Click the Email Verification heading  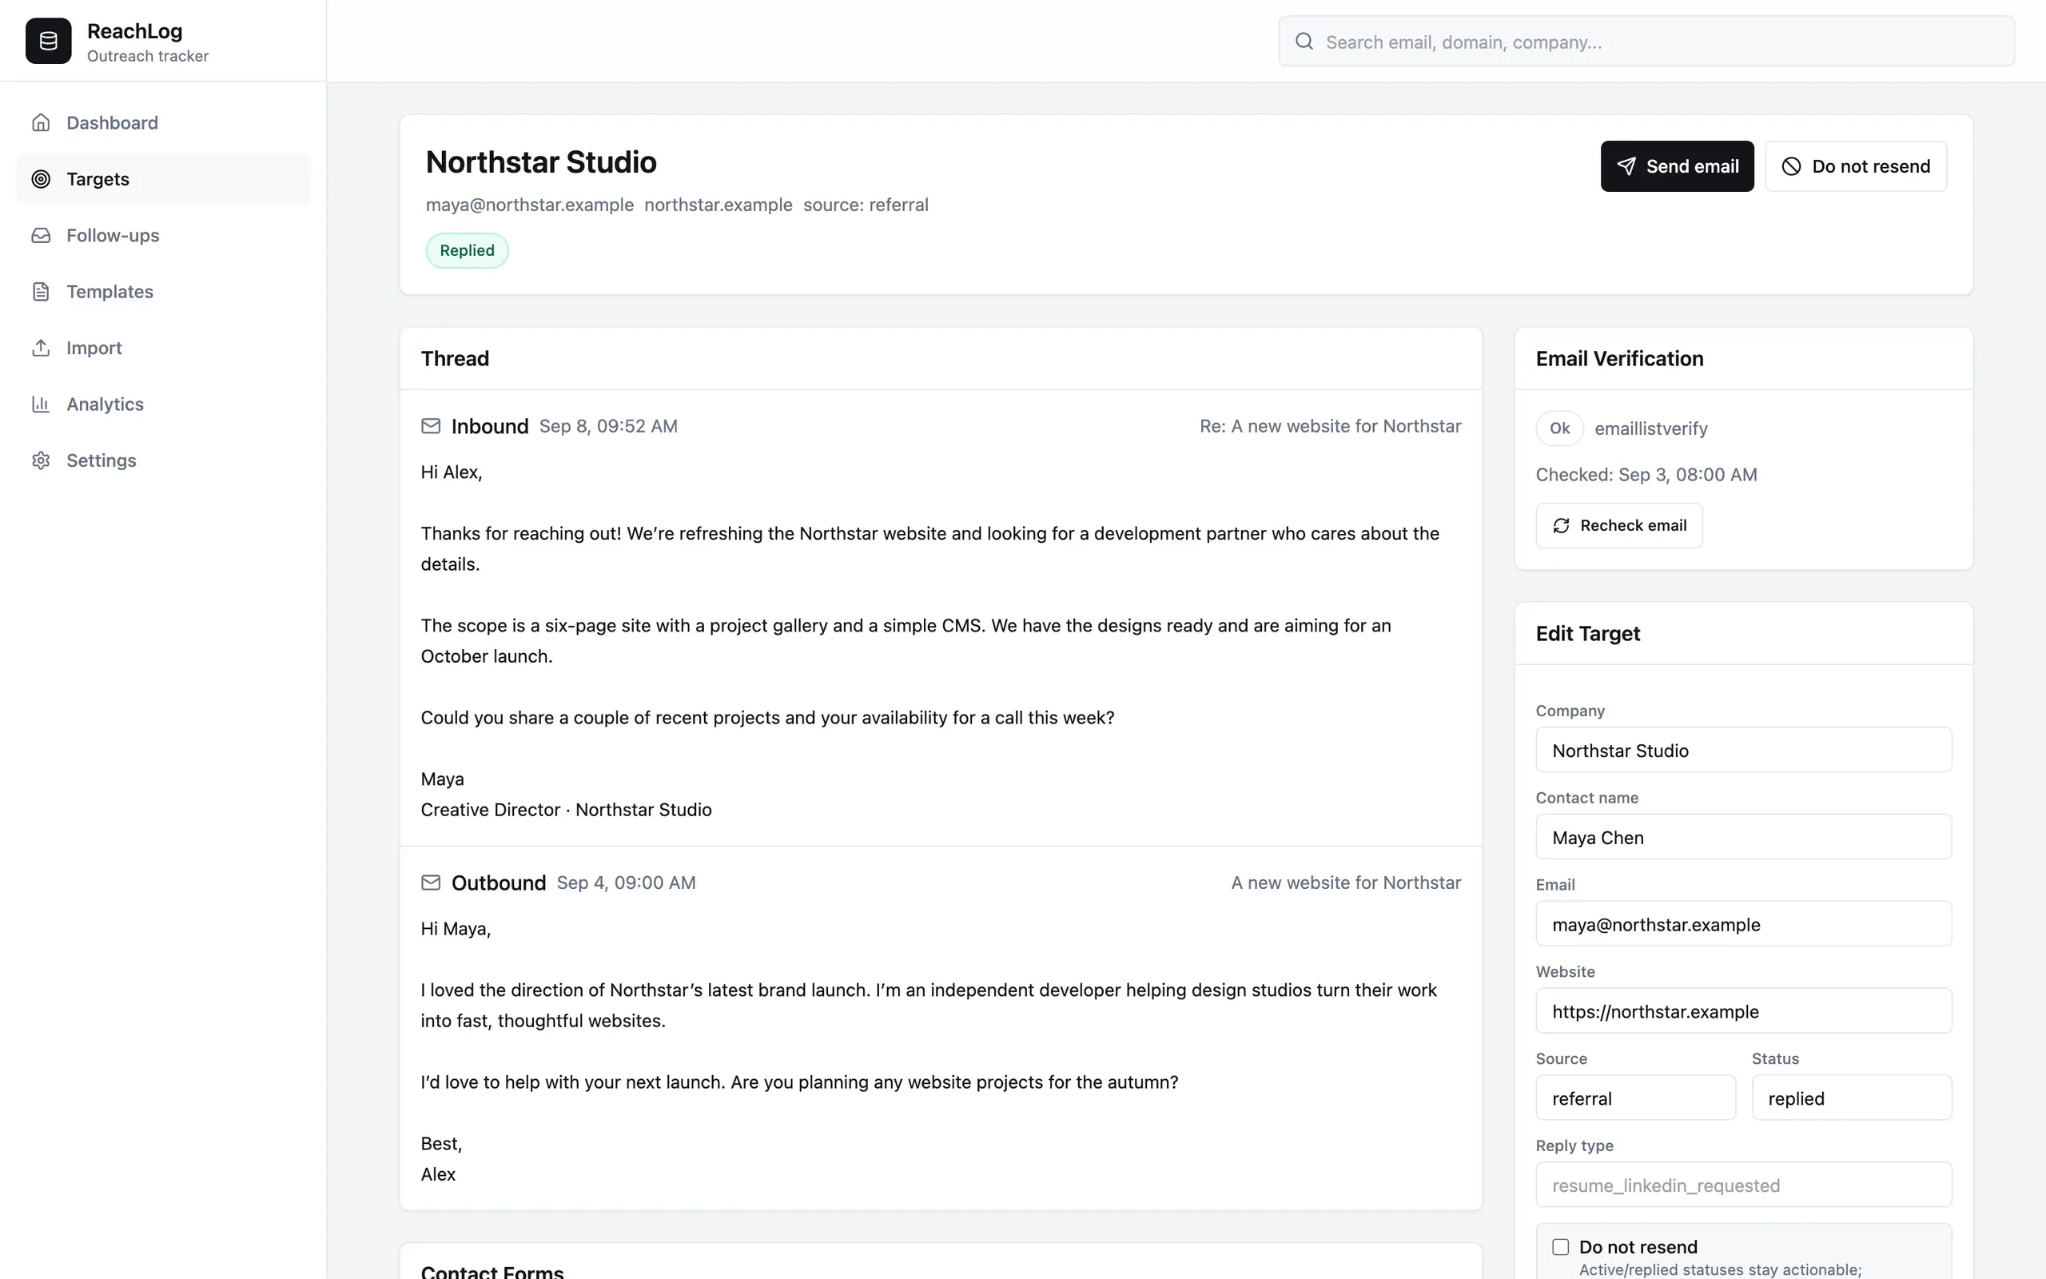pos(1619,359)
